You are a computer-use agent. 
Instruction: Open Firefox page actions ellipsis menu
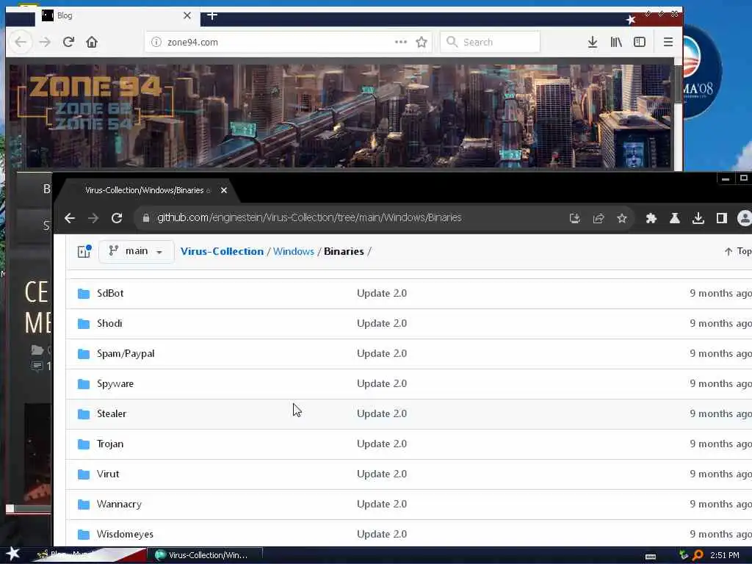point(400,42)
